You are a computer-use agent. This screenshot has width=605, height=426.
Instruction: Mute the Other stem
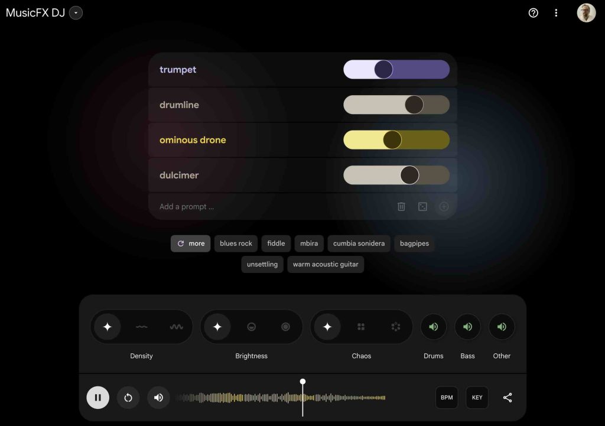(502, 327)
